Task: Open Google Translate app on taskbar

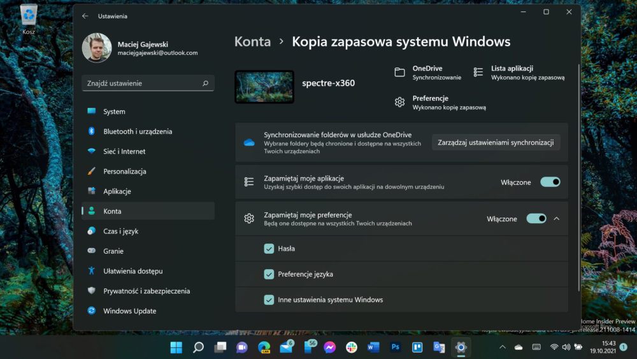Action: [439, 348]
